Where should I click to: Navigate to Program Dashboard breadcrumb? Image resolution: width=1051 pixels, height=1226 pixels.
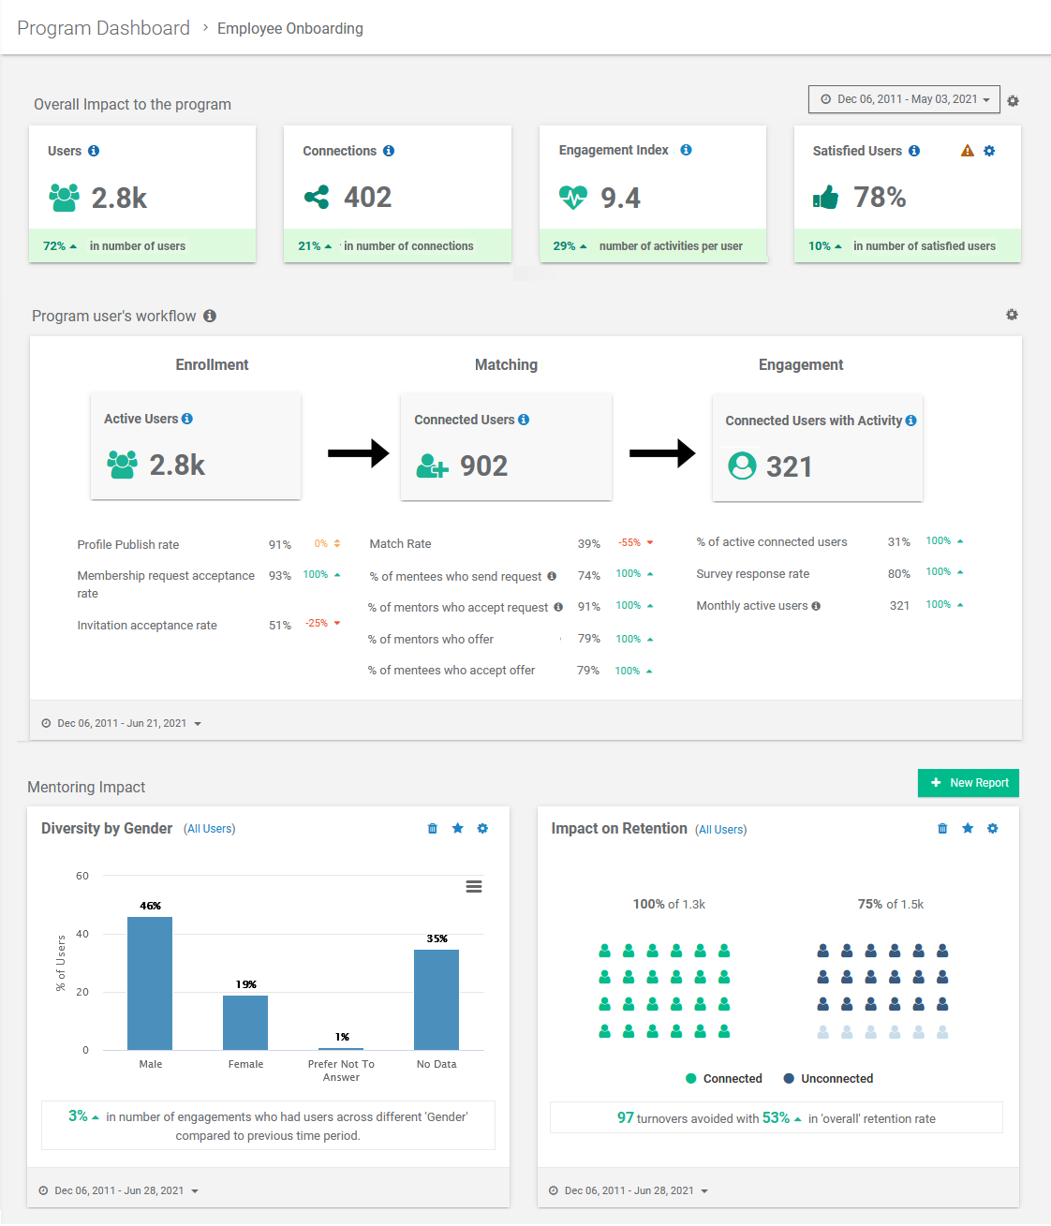[103, 27]
